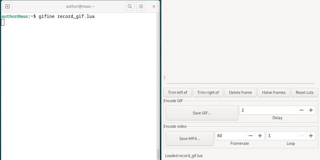This screenshot has width=320, height=160.
Task: Increase the loop count using plus
Action: click(x=311, y=135)
